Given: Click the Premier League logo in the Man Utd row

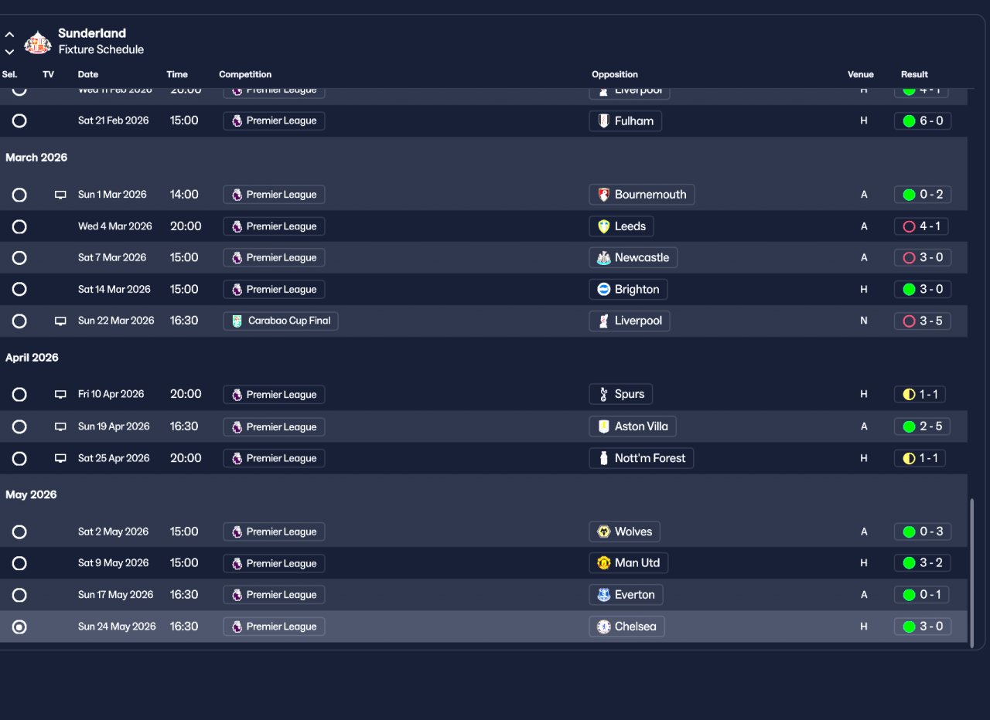Looking at the screenshot, I should (x=237, y=563).
